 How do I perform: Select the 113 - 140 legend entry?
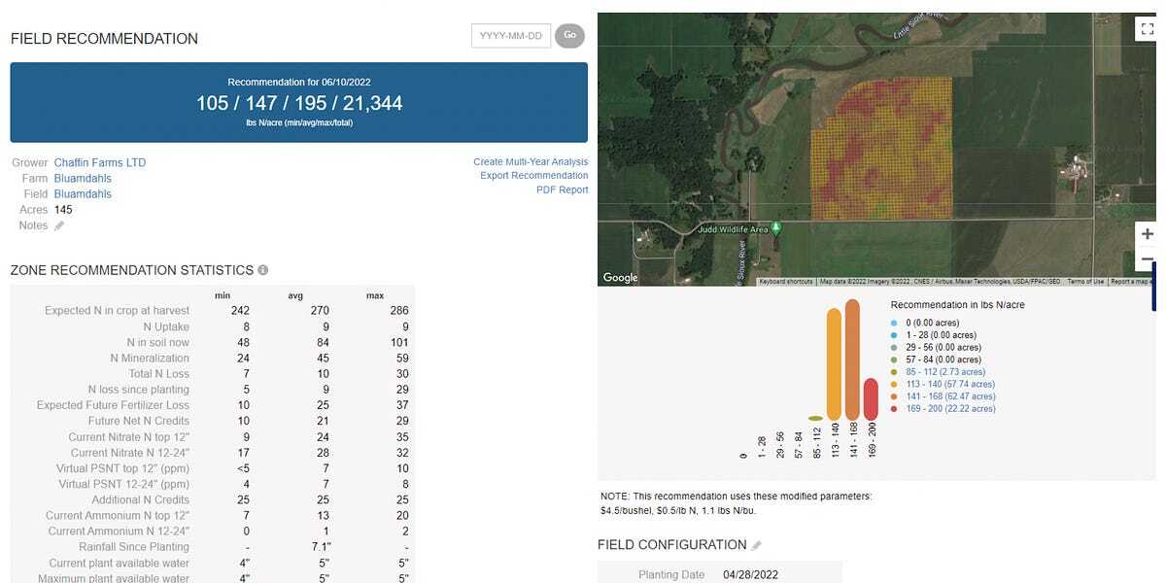(x=943, y=384)
